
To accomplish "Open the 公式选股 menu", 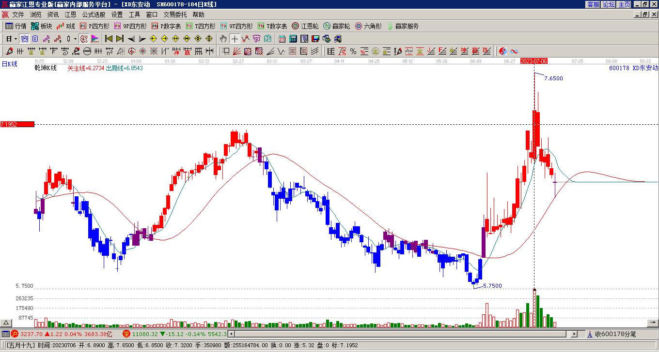I will (94, 15).
